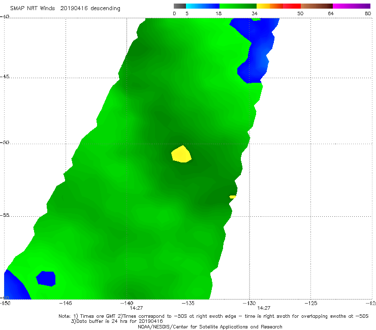Click the small blue patch near -147 longitude
Screen dimensions: 376x330
point(46,279)
